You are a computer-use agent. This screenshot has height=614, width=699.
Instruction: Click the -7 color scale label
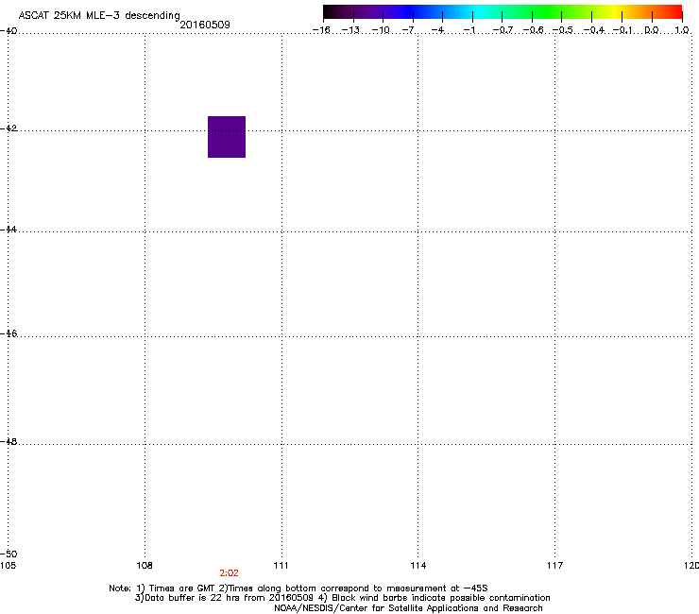click(408, 30)
